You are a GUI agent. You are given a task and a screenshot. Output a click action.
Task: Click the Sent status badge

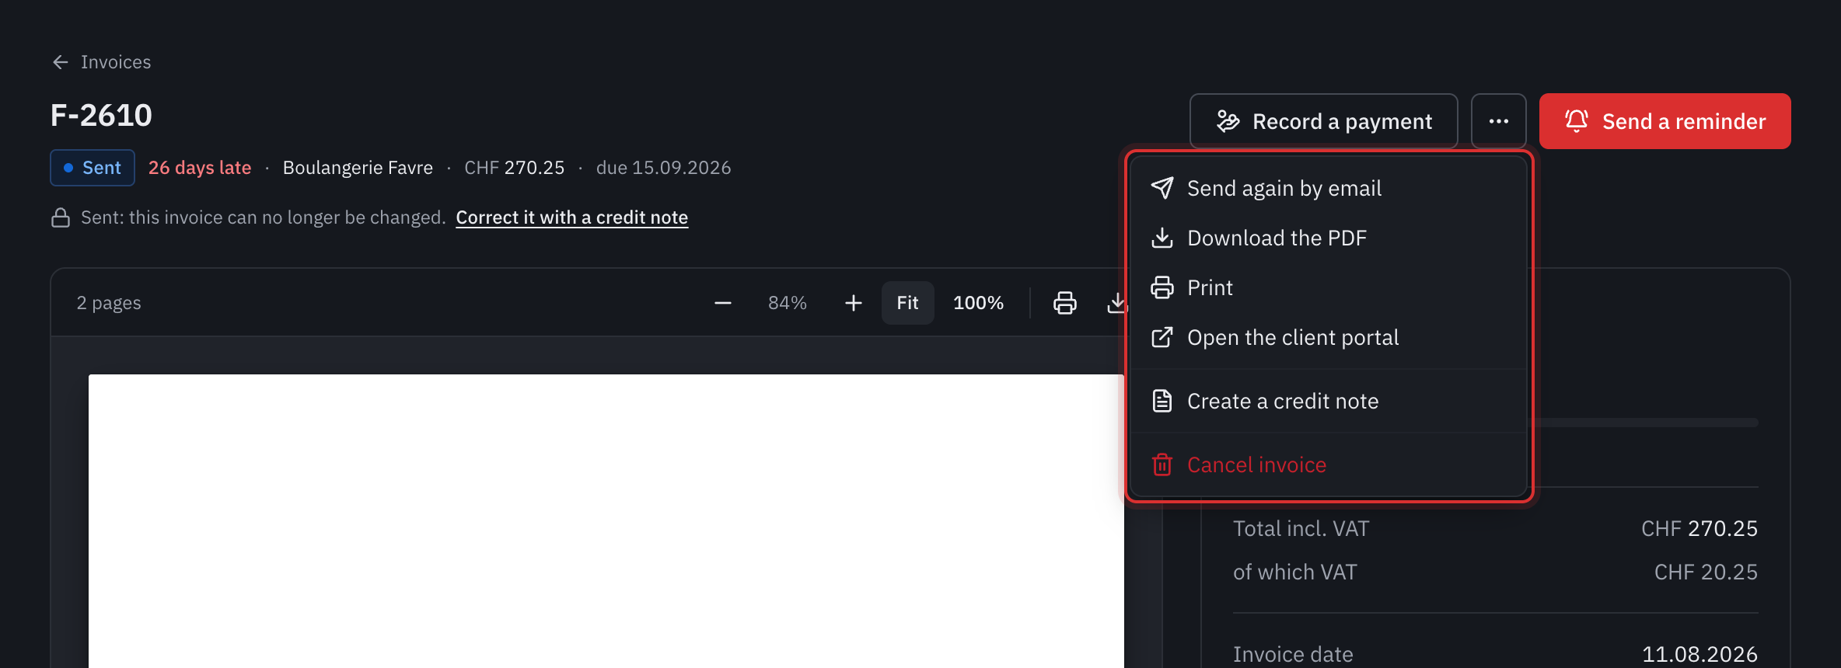pyautogui.click(x=93, y=168)
